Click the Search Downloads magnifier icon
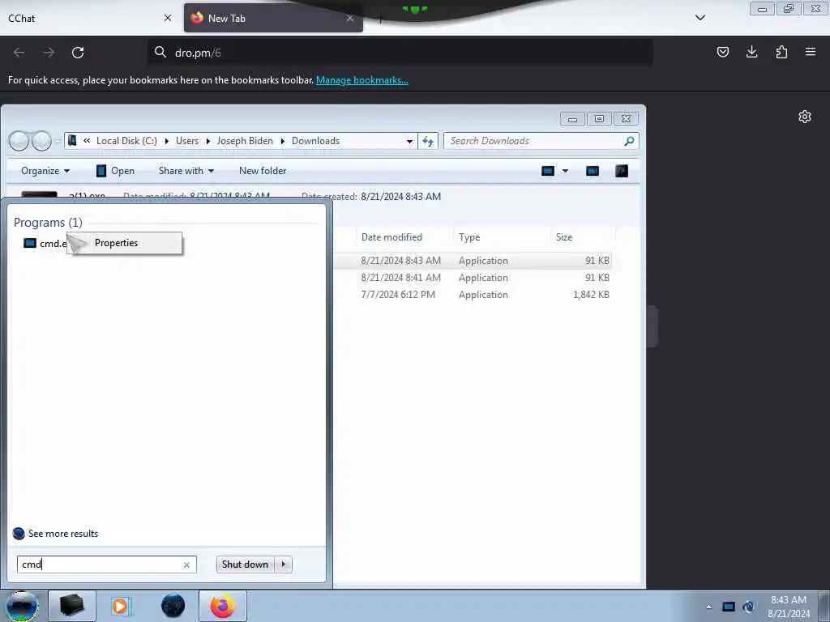Viewport: 830px width, 622px height. tap(629, 141)
